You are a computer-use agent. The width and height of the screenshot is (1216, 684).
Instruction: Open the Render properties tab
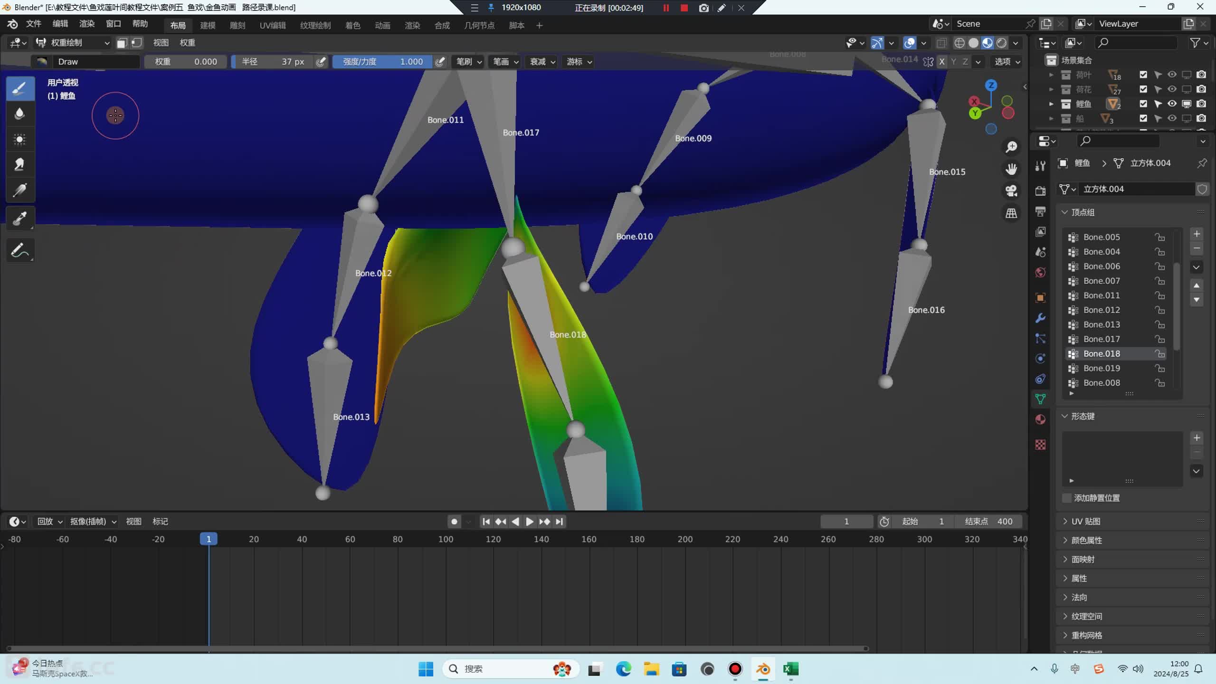[x=1040, y=190]
